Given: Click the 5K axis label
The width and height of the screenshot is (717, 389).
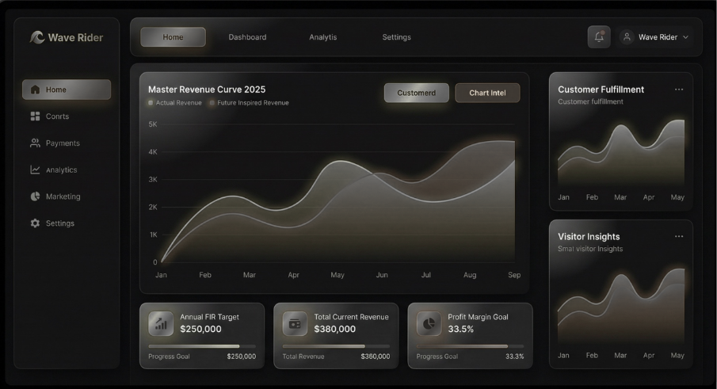Looking at the screenshot, I should [153, 124].
